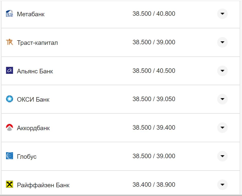Open the Метабанк bank name link
The width and height of the screenshot is (242, 196).
pos(31,14)
